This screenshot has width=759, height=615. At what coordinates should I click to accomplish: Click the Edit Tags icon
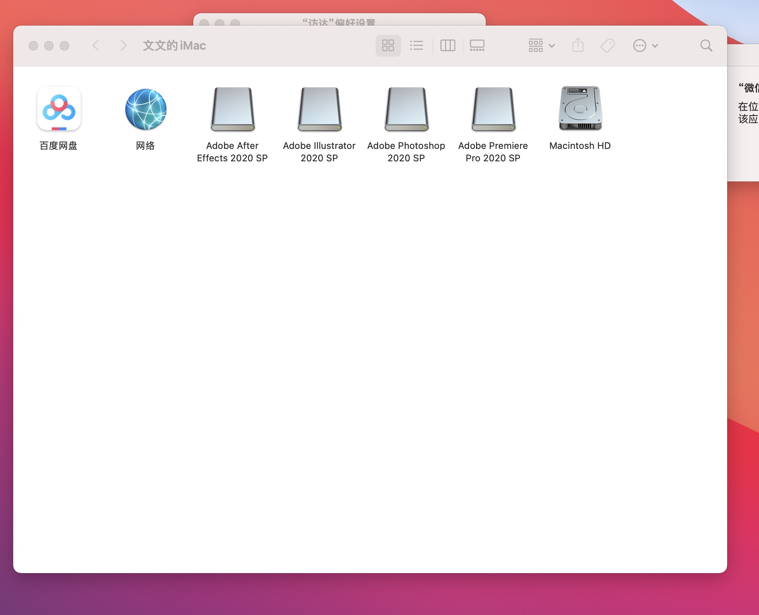pyautogui.click(x=608, y=46)
